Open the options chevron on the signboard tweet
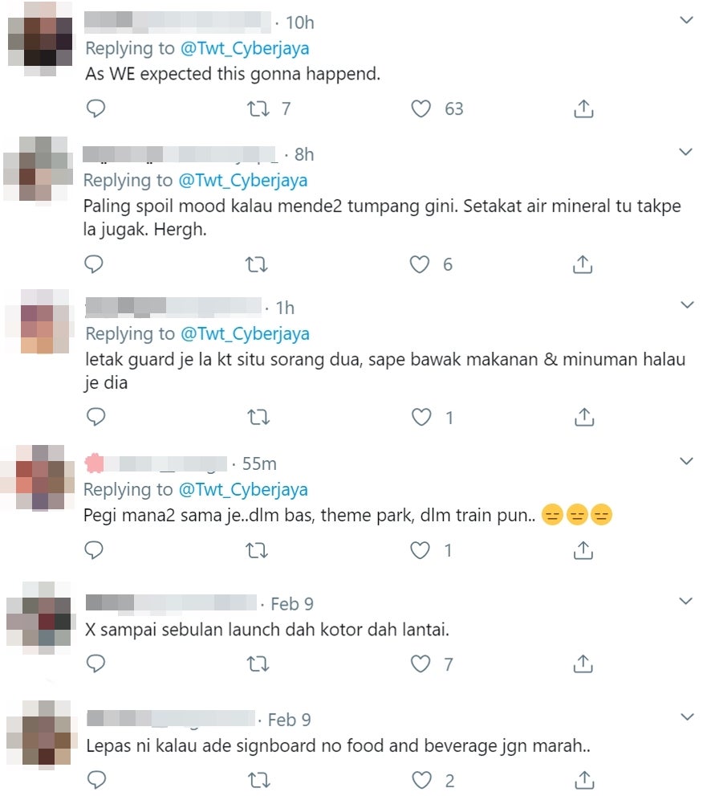 pos(687,716)
